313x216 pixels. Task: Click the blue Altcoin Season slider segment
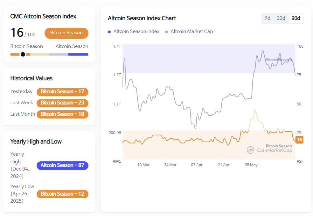coord(78,54)
